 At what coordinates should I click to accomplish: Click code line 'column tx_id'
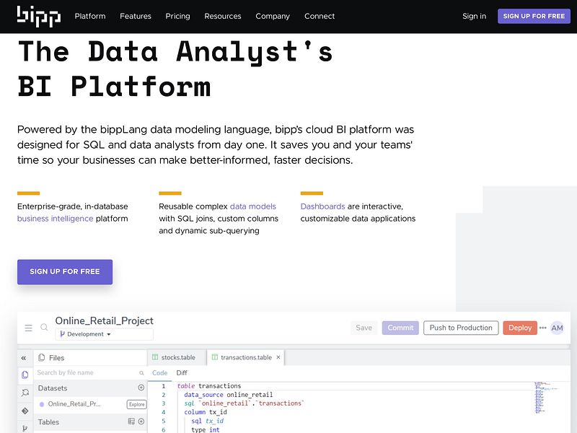pyautogui.click(x=206, y=412)
